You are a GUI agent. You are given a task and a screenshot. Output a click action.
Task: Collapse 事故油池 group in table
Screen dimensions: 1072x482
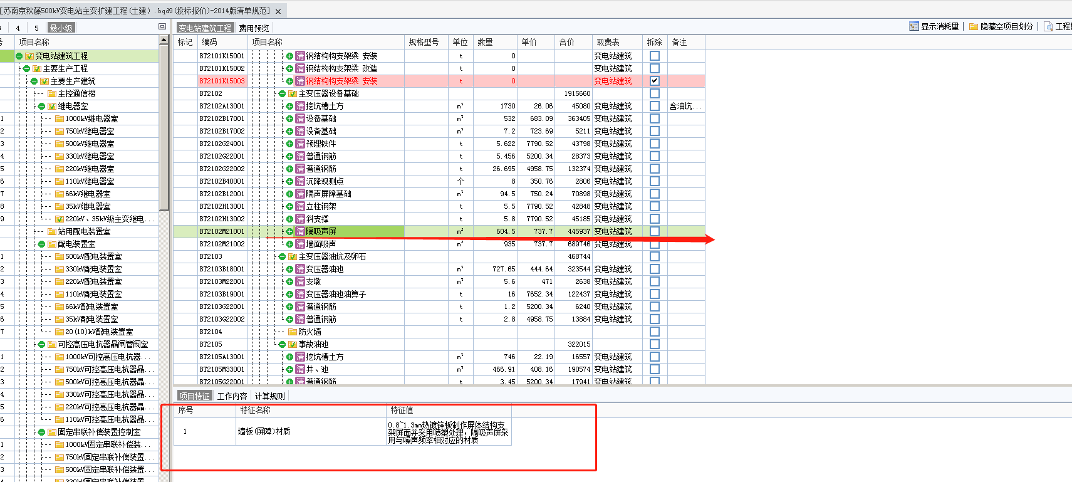click(x=283, y=344)
